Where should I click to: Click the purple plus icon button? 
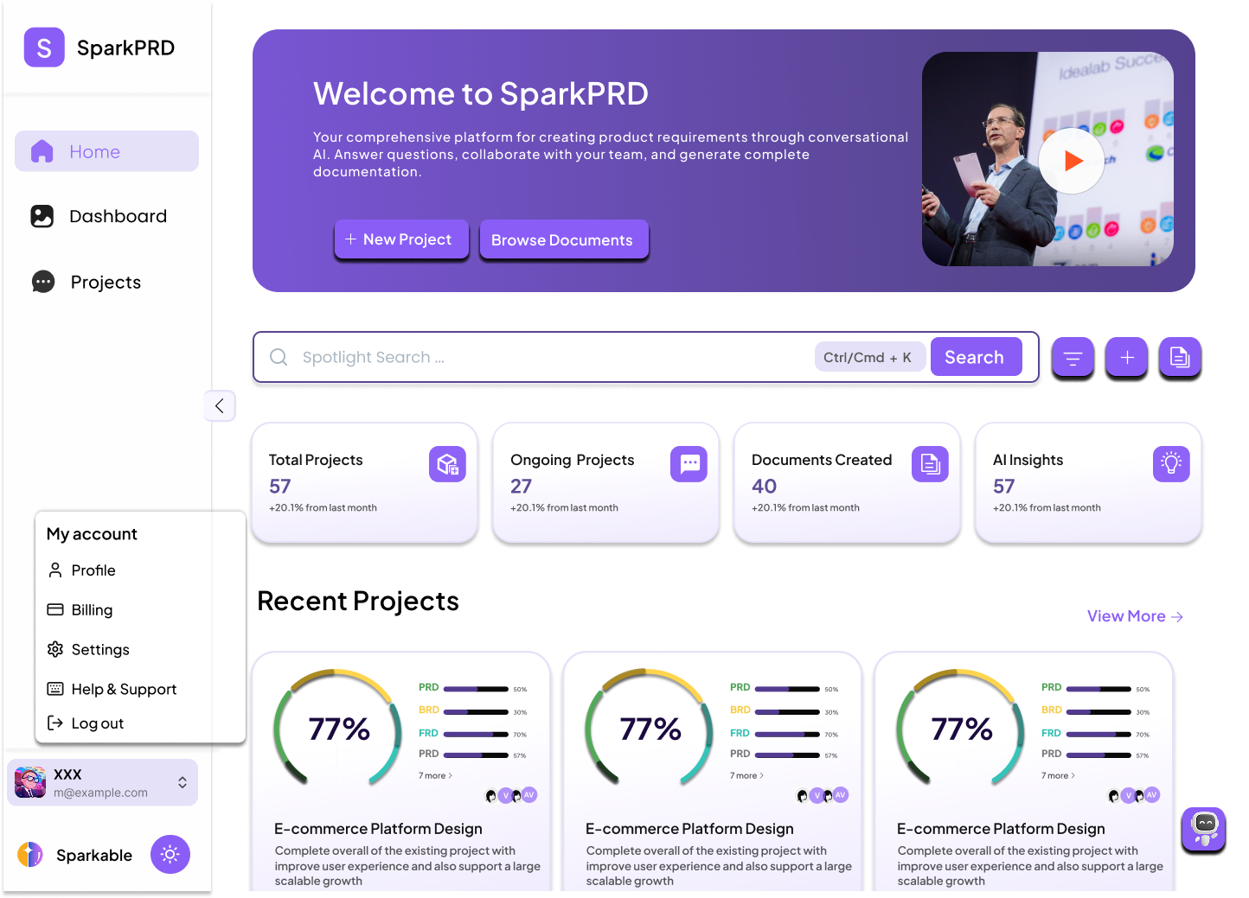point(1126,358)
